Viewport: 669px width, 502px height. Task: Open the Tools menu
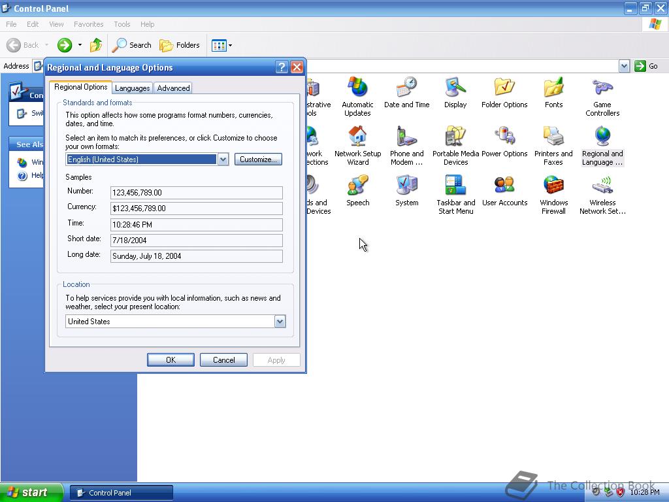122,24
